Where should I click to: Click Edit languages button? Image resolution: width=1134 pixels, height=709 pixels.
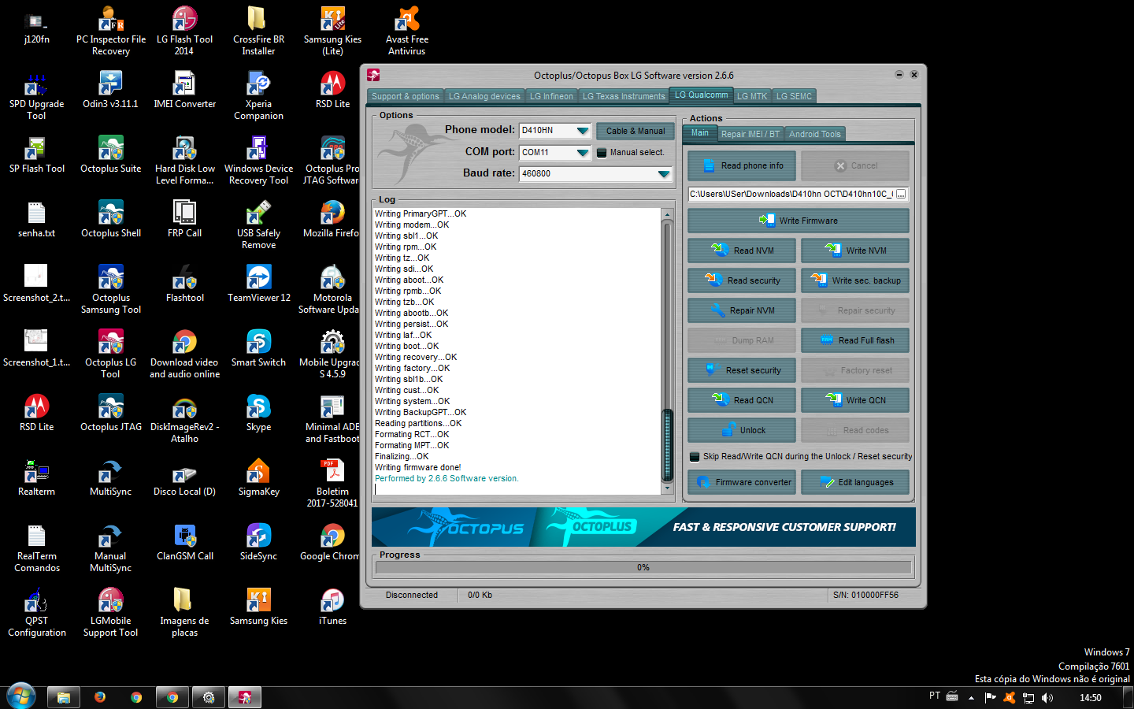[x=855, y=482]
